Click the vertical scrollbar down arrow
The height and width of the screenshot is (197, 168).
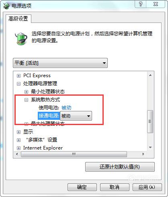pyautogui.click(x=150, y=148)
